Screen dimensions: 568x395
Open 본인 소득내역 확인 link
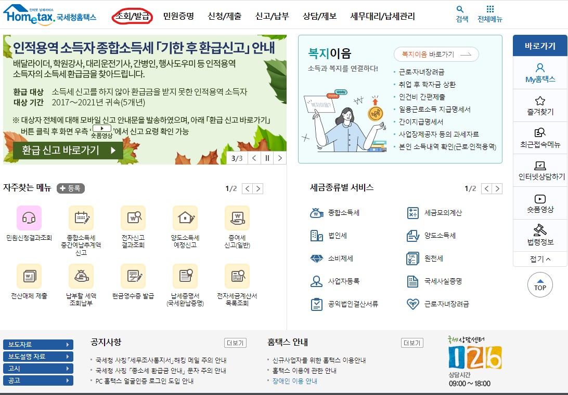point(447,146)
